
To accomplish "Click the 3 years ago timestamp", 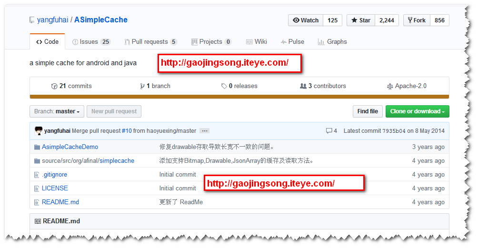I will [428, 147].
